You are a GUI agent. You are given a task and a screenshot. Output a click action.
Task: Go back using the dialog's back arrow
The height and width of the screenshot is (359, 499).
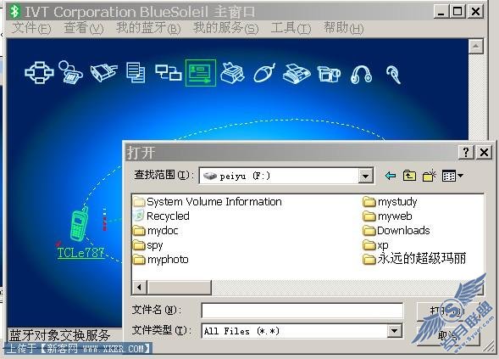[x=391, y=176]
